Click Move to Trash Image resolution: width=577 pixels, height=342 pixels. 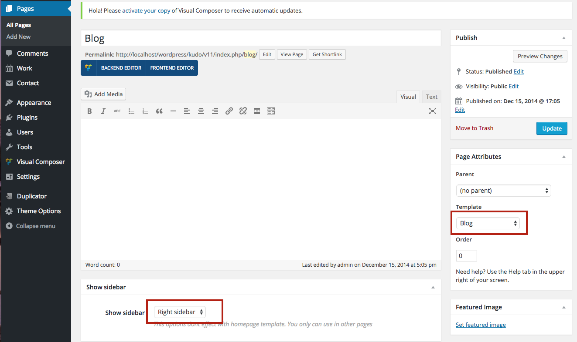475,128
